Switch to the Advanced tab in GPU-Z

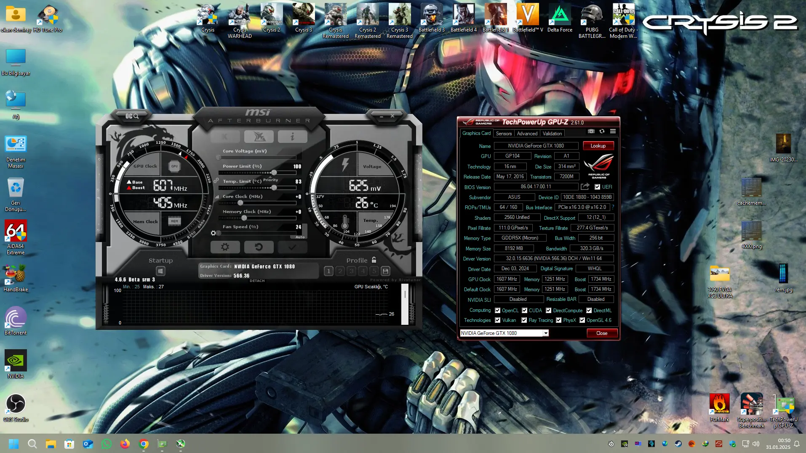click(527, 134)
